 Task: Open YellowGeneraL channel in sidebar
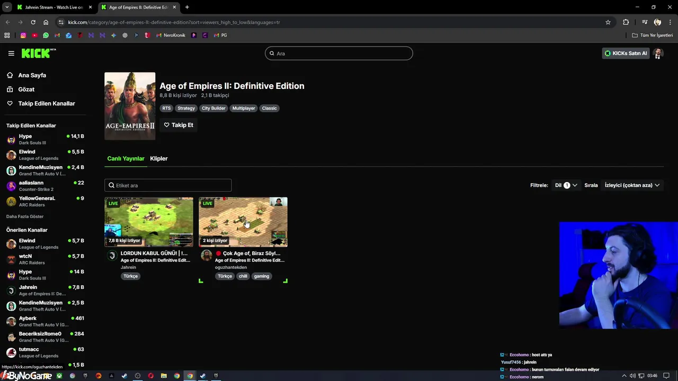click(45, 201)
